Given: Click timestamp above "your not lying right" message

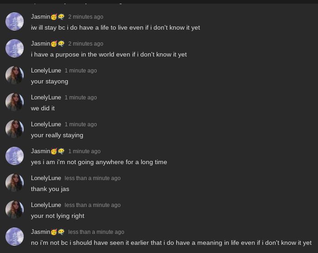Looking at the screenshot, I should 92,205.
